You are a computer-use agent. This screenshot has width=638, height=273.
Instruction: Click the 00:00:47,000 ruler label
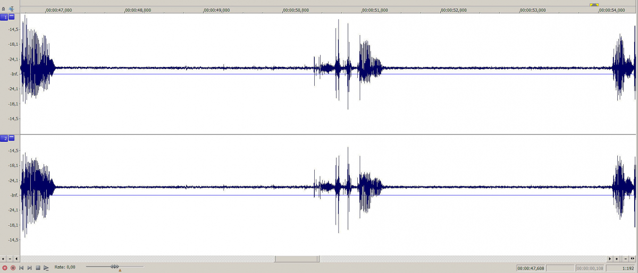(58, 10)
